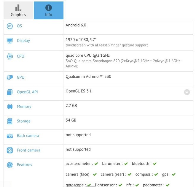Viewport: 196px width, 187px height.
Task: Click the Qualcomm Adreno 530 GPU value
Action: click(88, 77)
